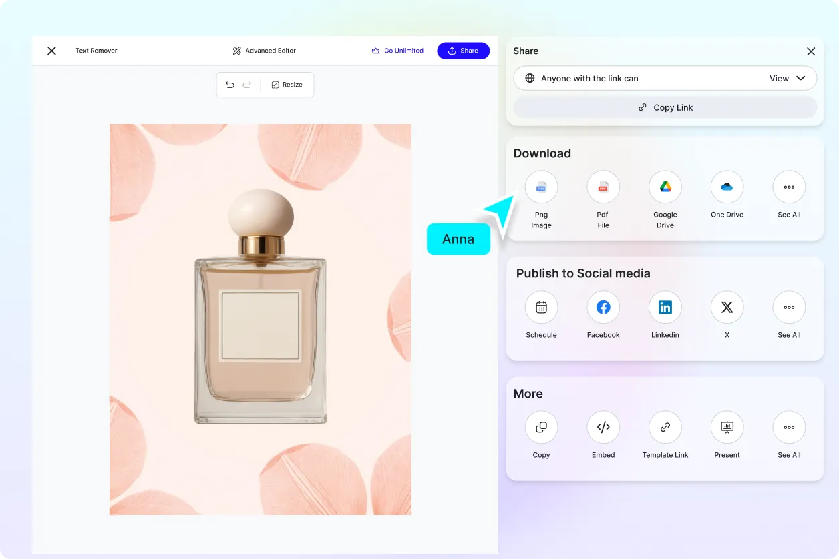Share the design on Linkedin
Image resolution: width=839 pixels, height=559 pixels.
click(665, 307)
